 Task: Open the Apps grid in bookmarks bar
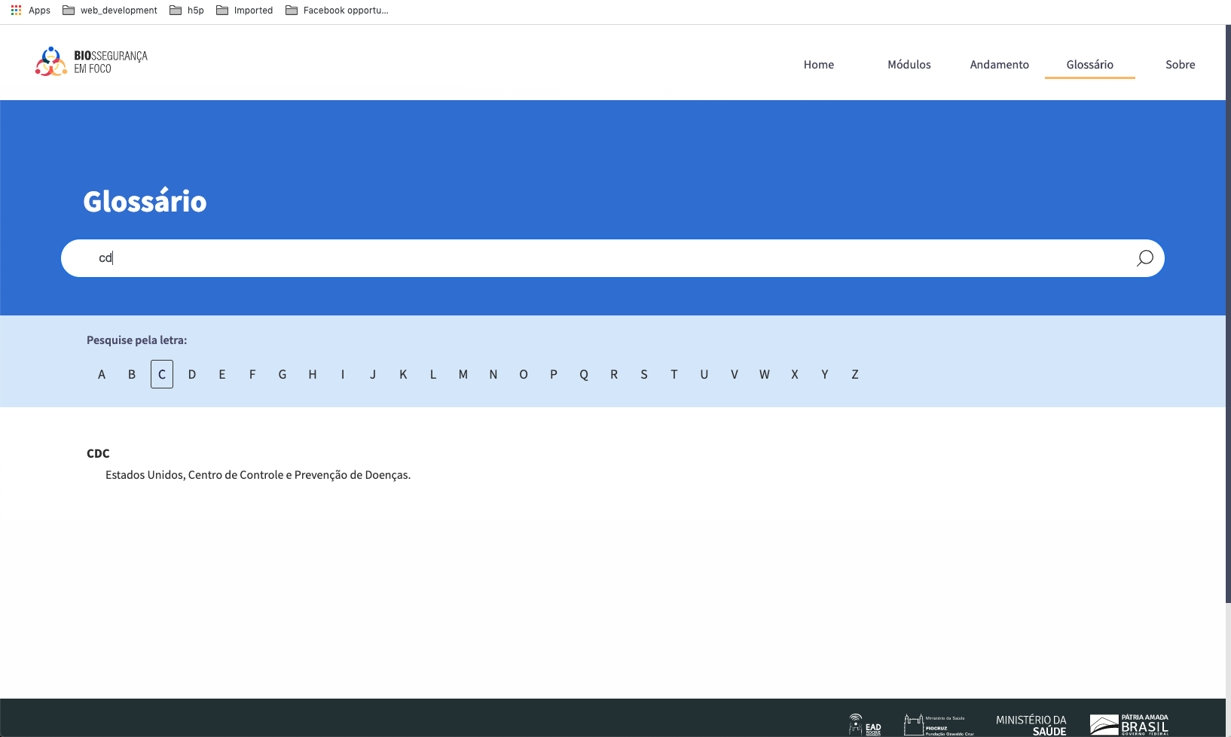(30, 11)
